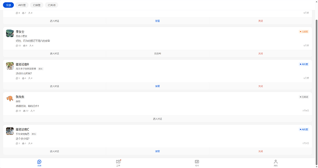The height and width of the screenshot is (168, 318).
Task: Click the AI托管 badge on 匿名访客B's card
Action: pyautogui.click(x=304, y=64)
